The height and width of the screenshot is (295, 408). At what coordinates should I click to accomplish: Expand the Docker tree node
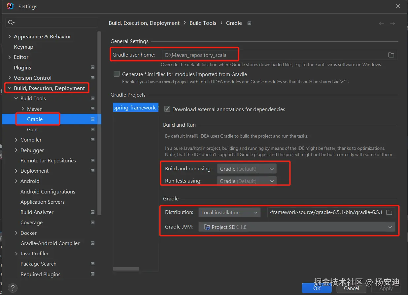point(16,233)
